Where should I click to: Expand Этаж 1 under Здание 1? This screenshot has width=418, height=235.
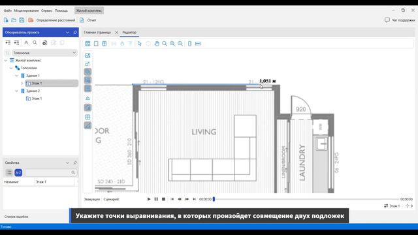[22, 84]
